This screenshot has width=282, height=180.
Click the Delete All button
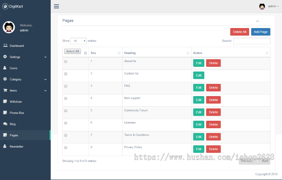[x=240, y=32]
